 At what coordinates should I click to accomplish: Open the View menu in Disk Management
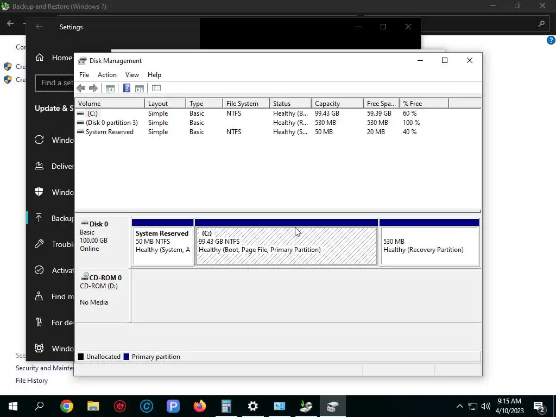[x=132, y=75]
